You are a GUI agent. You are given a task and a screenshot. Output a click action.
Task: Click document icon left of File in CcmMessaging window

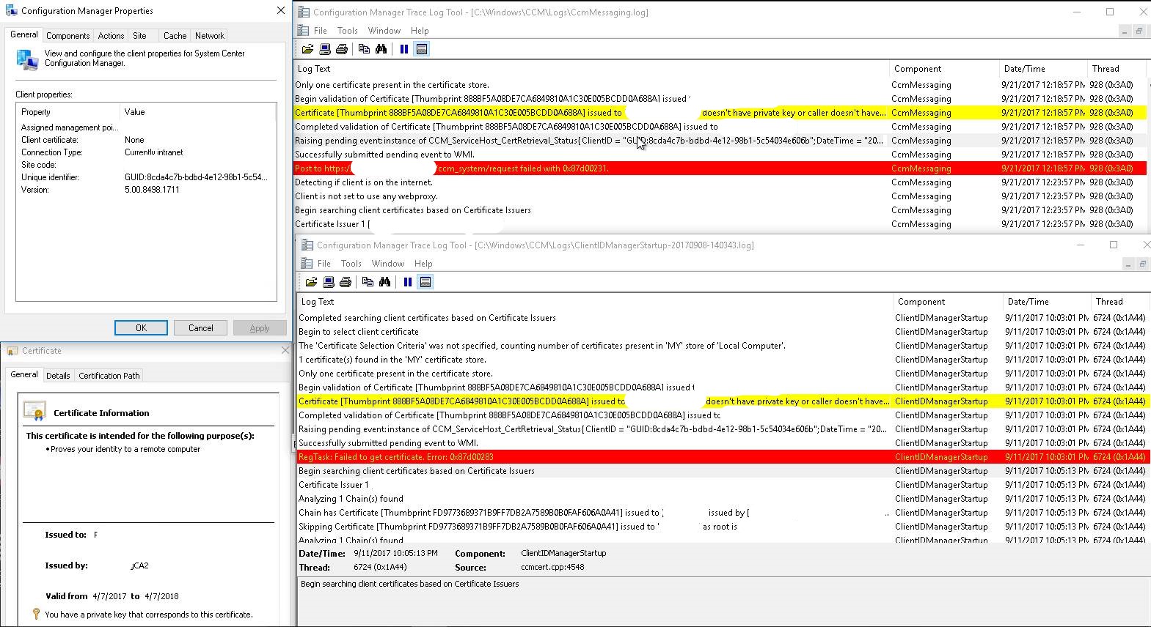303,30
